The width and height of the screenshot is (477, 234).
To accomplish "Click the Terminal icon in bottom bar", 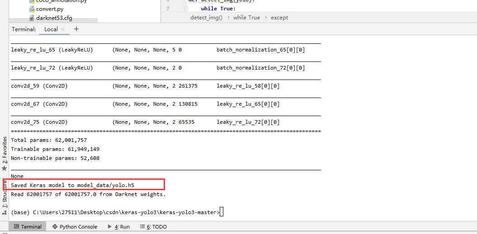I will tap(16, 227).
